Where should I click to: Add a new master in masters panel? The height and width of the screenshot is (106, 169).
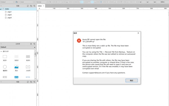28,82
